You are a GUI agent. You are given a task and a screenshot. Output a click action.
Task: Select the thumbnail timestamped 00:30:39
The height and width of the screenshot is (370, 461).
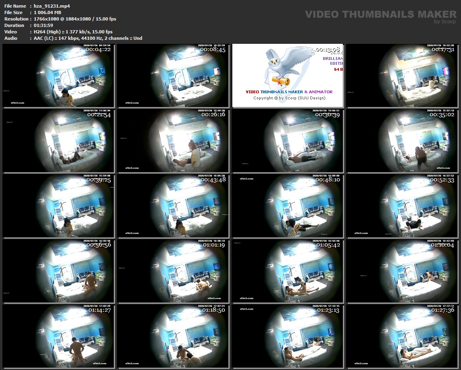pos(287,141)
